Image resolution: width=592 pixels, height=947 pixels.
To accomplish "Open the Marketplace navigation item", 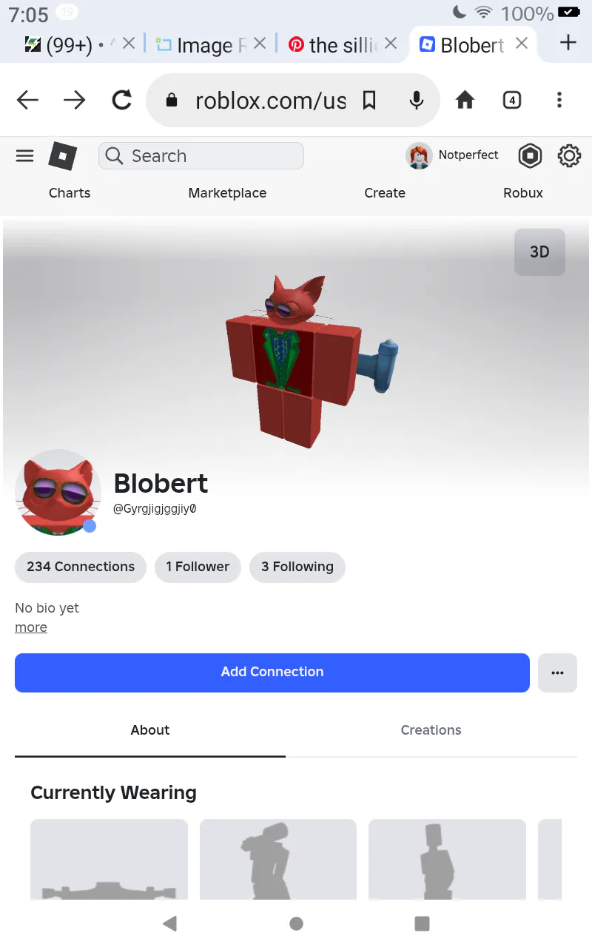I will [x=227, y=193].
